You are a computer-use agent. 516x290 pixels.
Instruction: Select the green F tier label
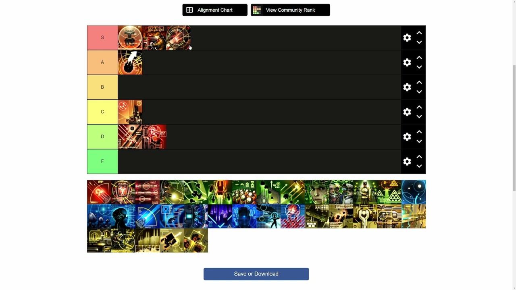102,161
